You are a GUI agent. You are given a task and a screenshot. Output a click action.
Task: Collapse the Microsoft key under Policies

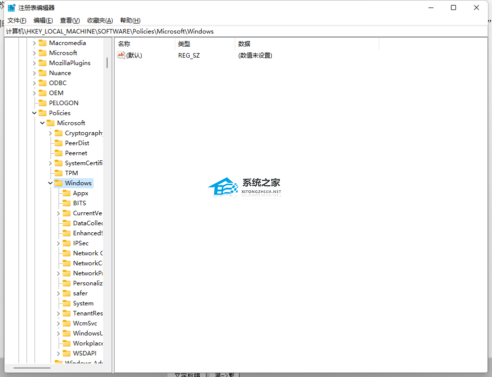(43, 123)
